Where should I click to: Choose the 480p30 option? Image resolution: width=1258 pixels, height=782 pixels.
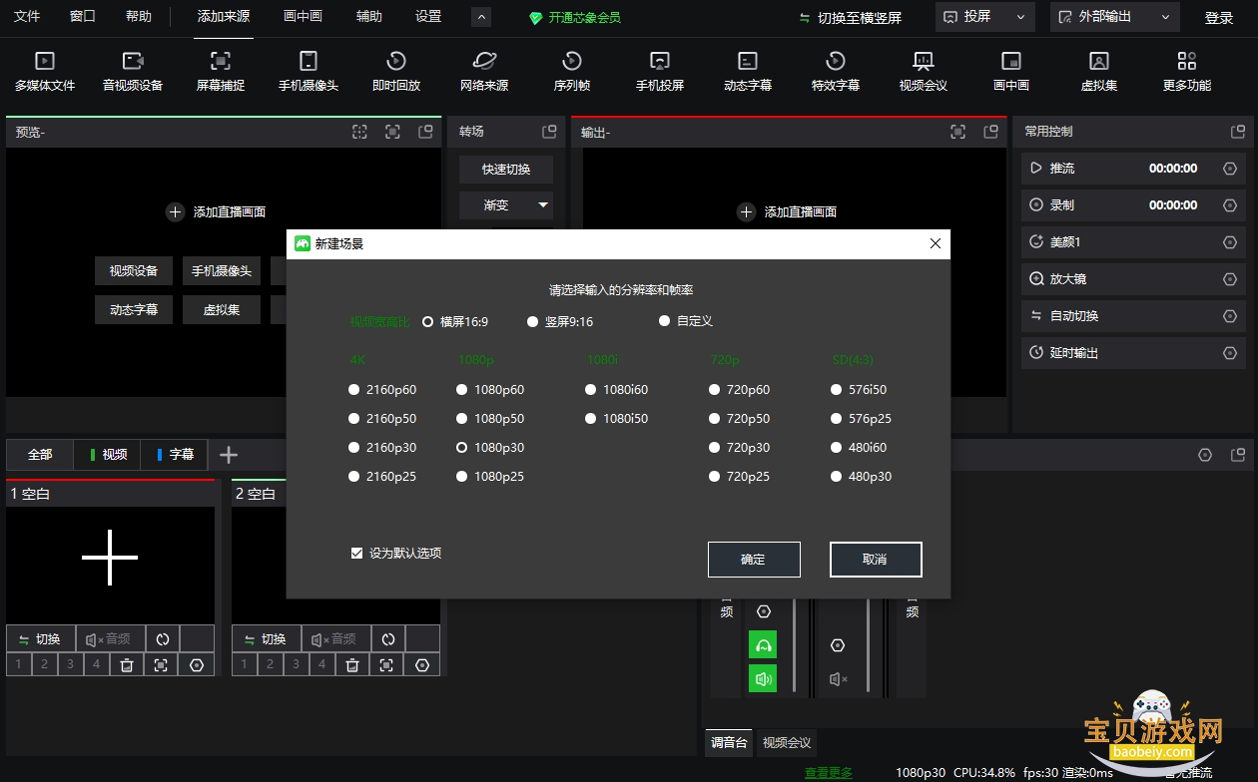861,477
